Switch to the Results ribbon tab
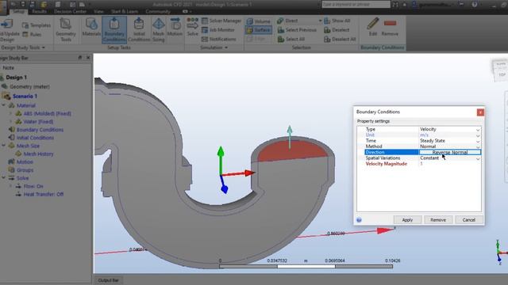Viewport: 508px width, 285px height. point(39,11)
